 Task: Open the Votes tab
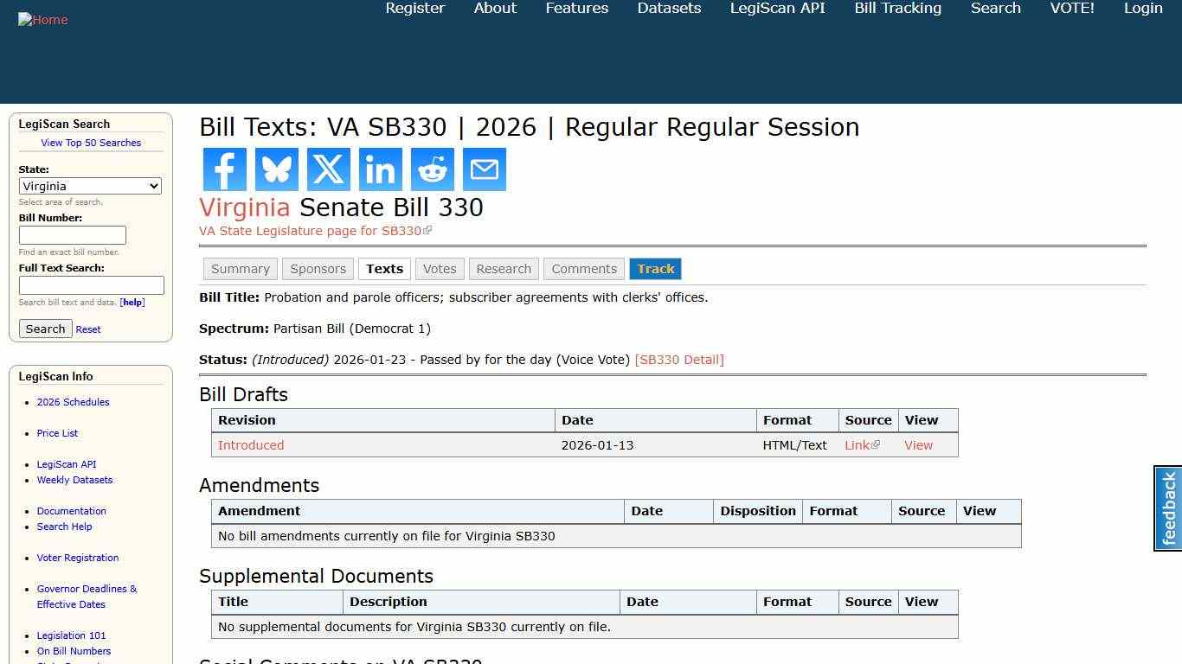pyautogui.click(x=440, y=269)
